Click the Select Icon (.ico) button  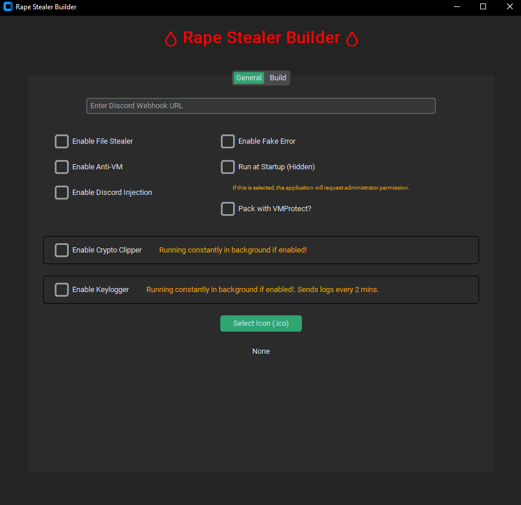tap(261, 323)
